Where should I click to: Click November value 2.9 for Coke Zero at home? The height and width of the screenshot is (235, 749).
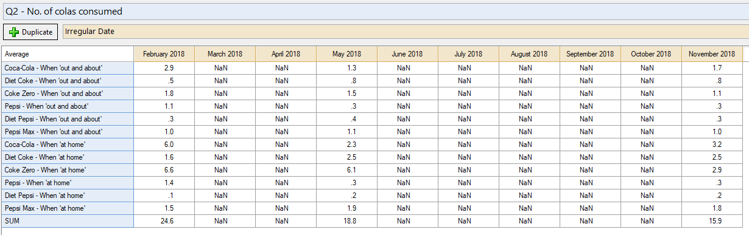coord(712,170)
